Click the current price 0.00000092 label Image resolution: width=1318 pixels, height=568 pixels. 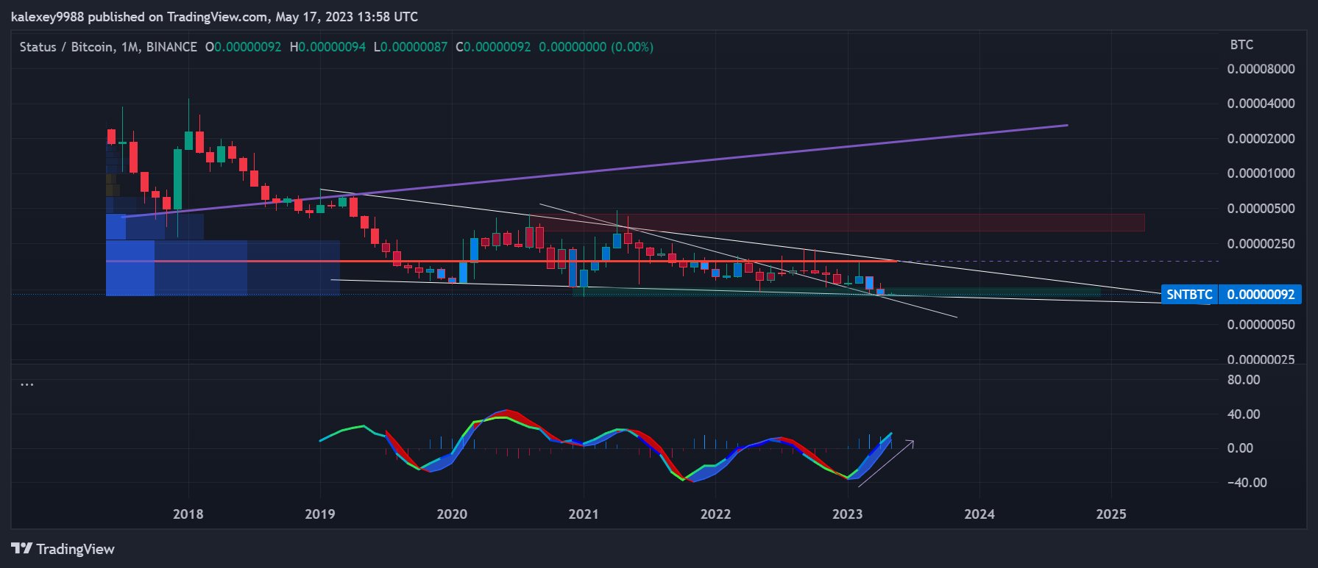click(1261, 295)
